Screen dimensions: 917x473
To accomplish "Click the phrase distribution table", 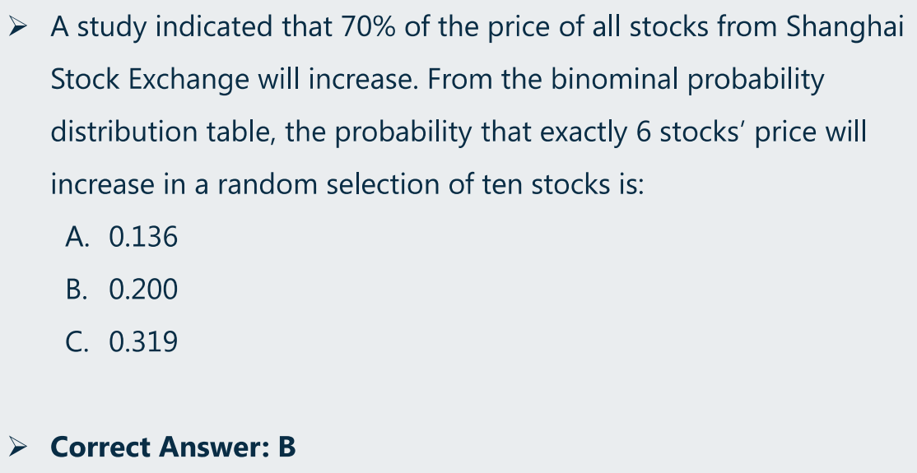I will 163,132.
